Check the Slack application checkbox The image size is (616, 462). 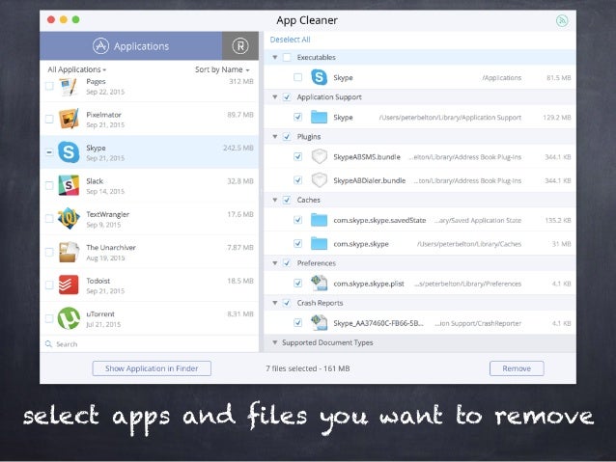click(x=49, y=185)
